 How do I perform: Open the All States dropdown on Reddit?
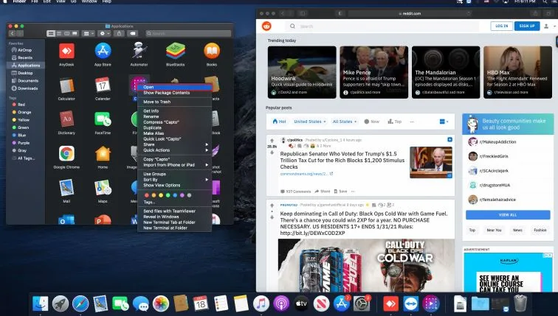click(344, 122)
